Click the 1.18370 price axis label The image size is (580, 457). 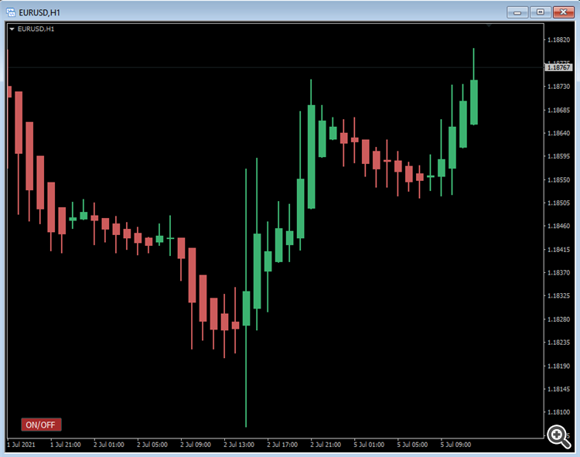(x=558, y=272)
